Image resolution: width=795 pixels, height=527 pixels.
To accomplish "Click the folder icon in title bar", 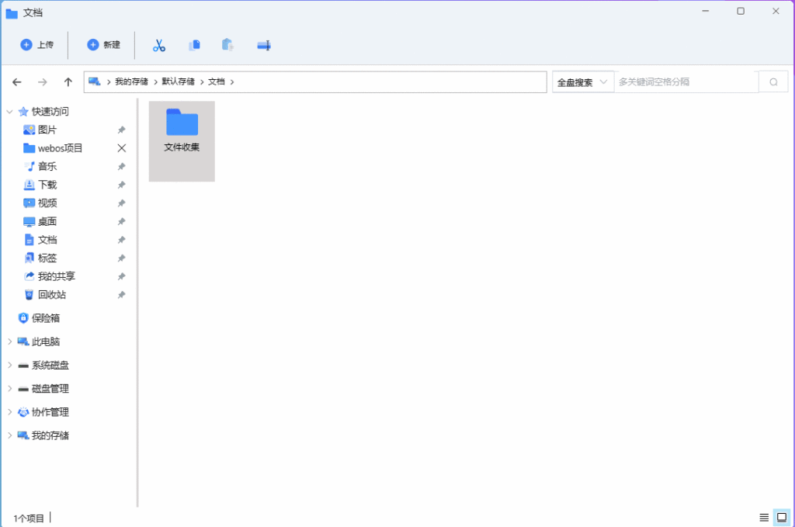I will (x=12, y=13).
